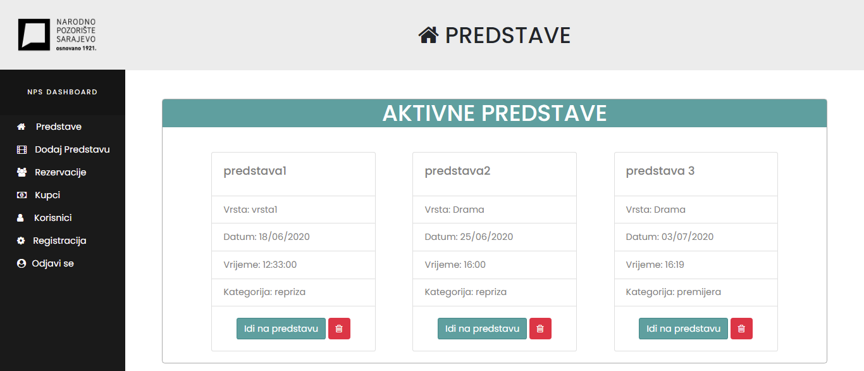Open the Predstave sidebar menu item

59,127
